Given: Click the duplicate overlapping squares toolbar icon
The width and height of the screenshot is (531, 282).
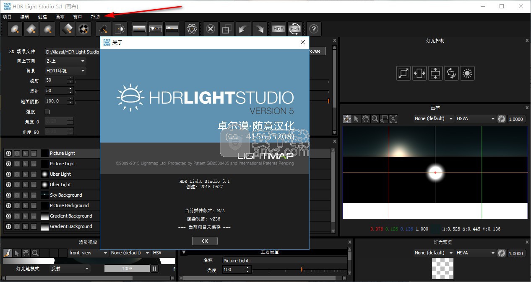Looking at the screenshot, I should (226, 29).
